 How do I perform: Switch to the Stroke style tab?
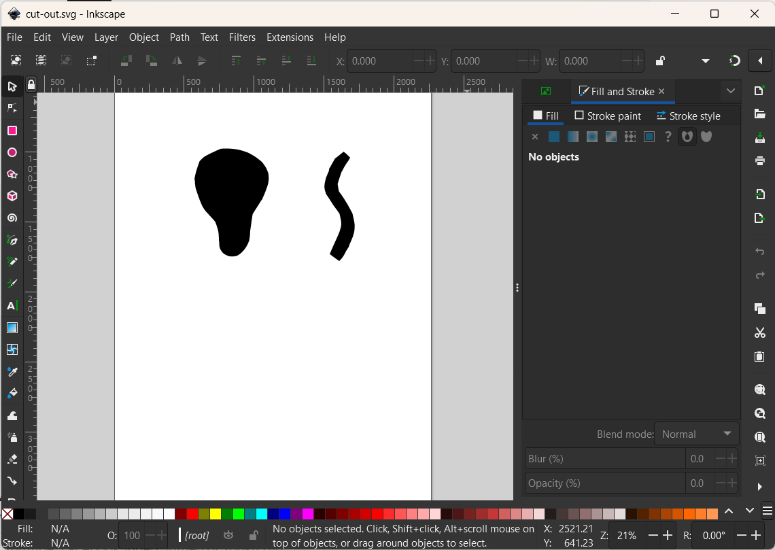pyautogui.click(x=688, y=116)
